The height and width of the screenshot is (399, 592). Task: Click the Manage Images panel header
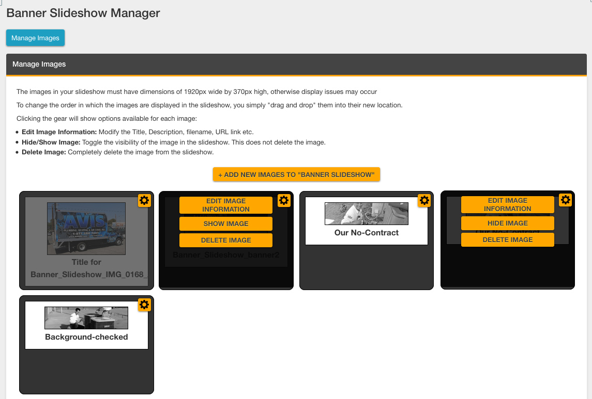[x=296, y=65]
